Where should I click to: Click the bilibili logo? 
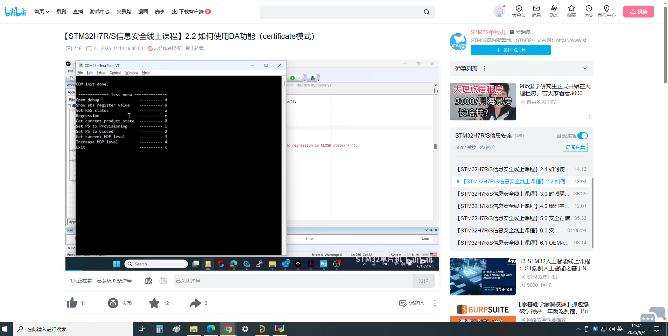(15, 12)
